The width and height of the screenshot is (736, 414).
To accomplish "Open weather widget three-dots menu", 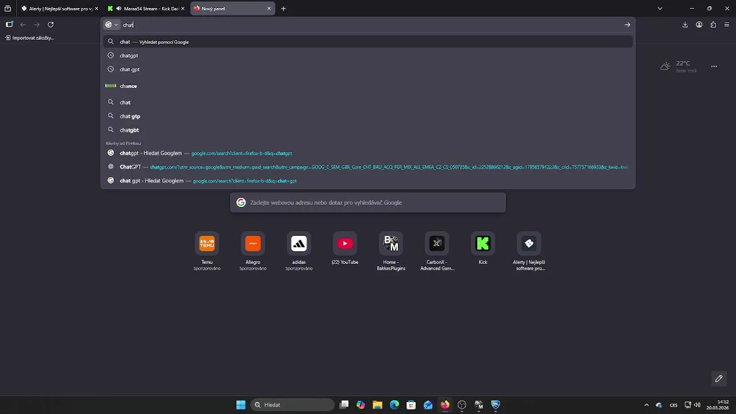I will pos(714,67).
